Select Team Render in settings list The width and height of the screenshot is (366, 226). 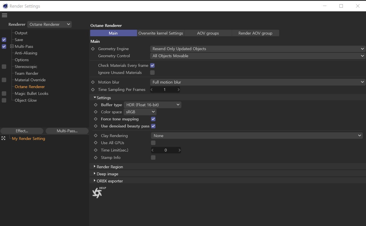click(27, 73)
